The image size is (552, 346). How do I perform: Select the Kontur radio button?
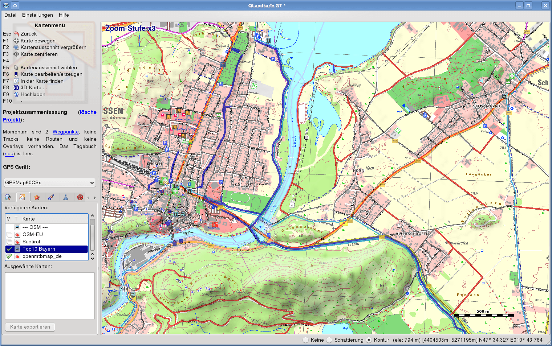click(369, 340)
